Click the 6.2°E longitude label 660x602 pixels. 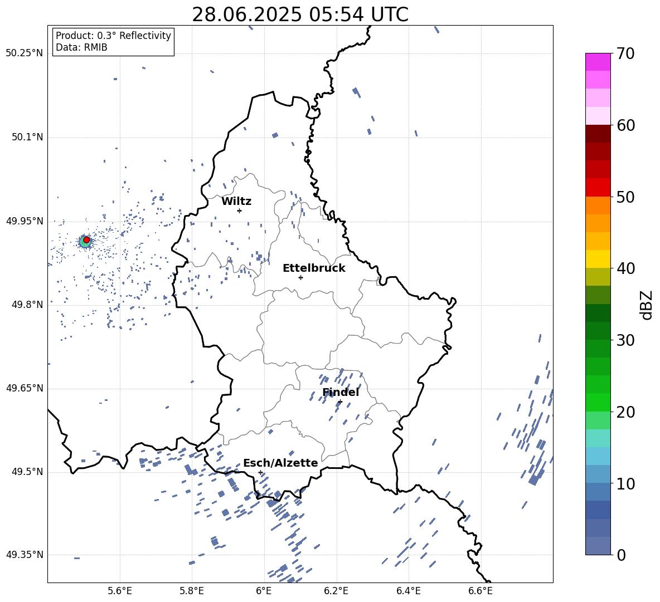pyautogui.click(x=336, y=591)
